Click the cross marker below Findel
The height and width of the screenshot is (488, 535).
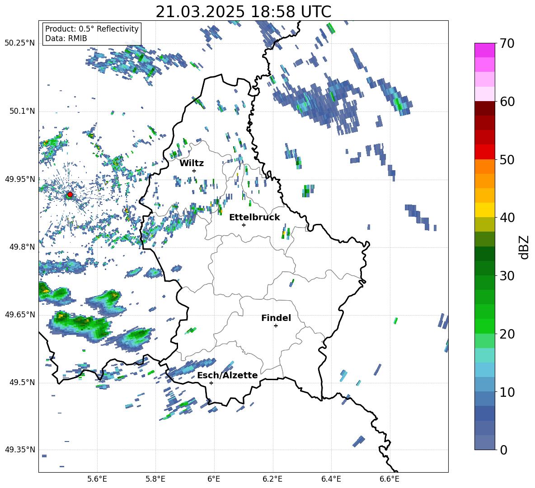pos(276,326)
